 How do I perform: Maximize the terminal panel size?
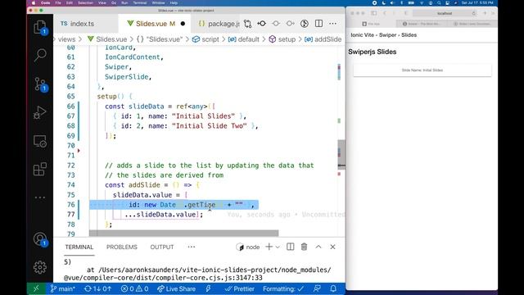tap(318, 247)
